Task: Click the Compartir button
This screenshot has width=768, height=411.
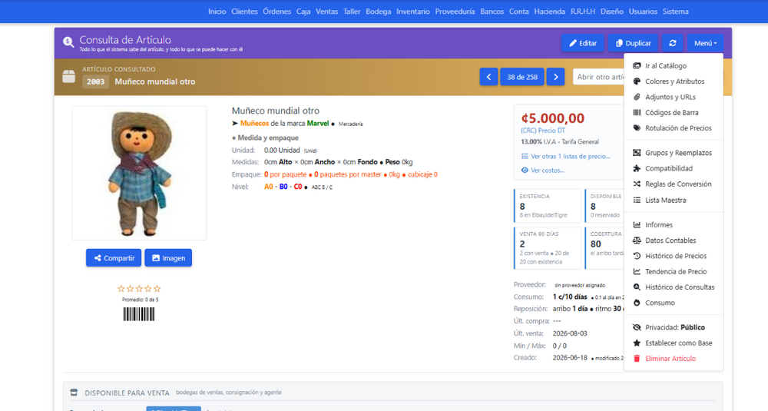Action: click(x=114, y=257)
